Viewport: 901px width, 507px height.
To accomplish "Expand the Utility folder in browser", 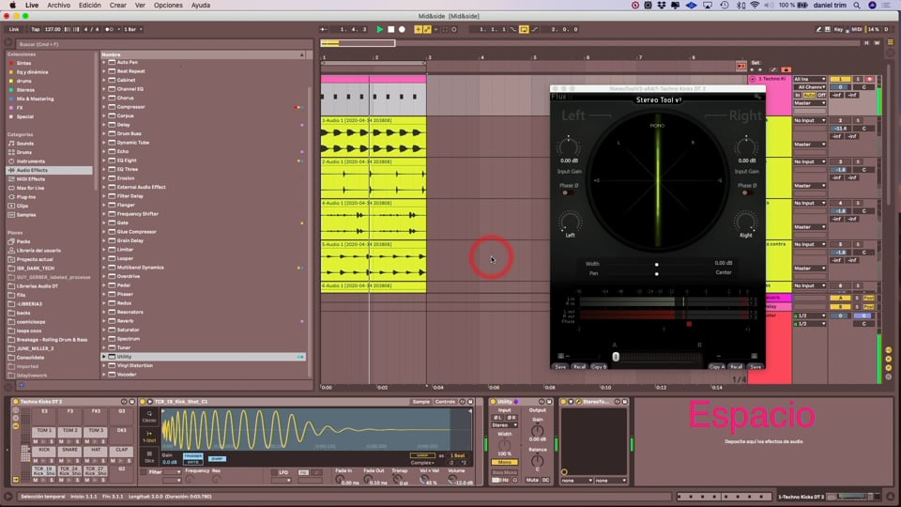I will pyautogui.click(x=104, y=357).
